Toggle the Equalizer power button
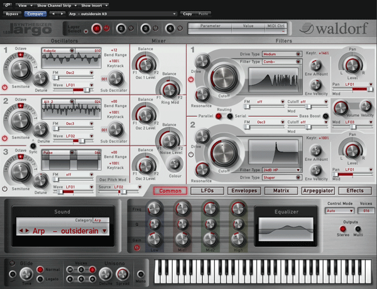Image resolution: width=377 pixels, height=289 pixels. pyautogui.click(x=137, y=248)
